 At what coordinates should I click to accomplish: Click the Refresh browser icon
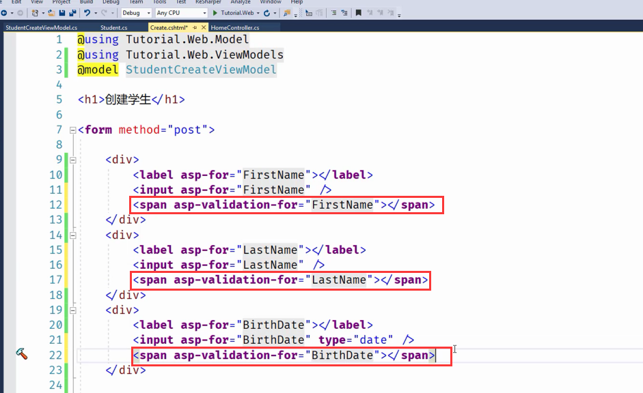point(267,13)
